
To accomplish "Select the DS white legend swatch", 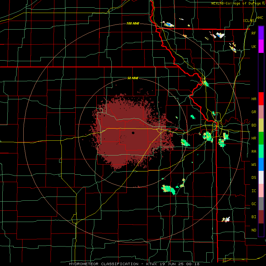I will click(x=261, y=177).
